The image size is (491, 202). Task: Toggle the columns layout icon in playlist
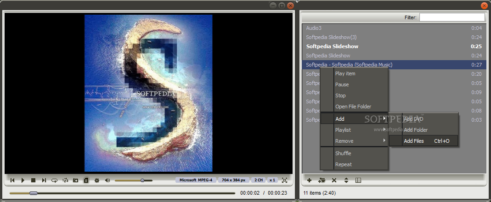[x=359, y=180]
